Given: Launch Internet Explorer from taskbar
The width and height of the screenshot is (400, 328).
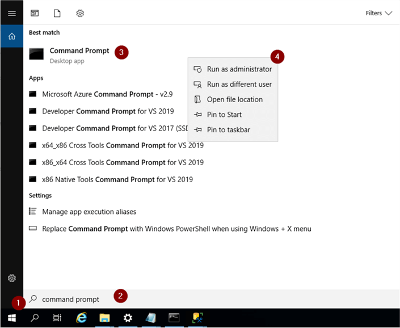Looking at the screenshot, I should coord(81,318).
